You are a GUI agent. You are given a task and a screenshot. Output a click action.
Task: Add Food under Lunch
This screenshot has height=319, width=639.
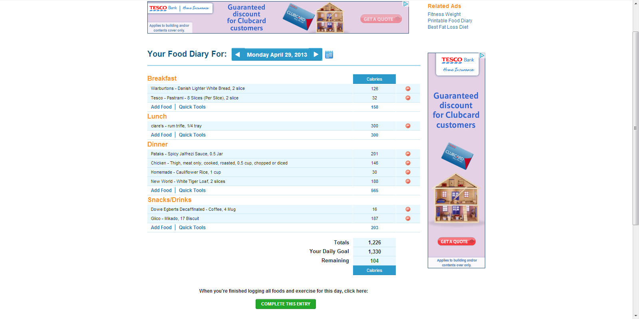coord(161,135)
